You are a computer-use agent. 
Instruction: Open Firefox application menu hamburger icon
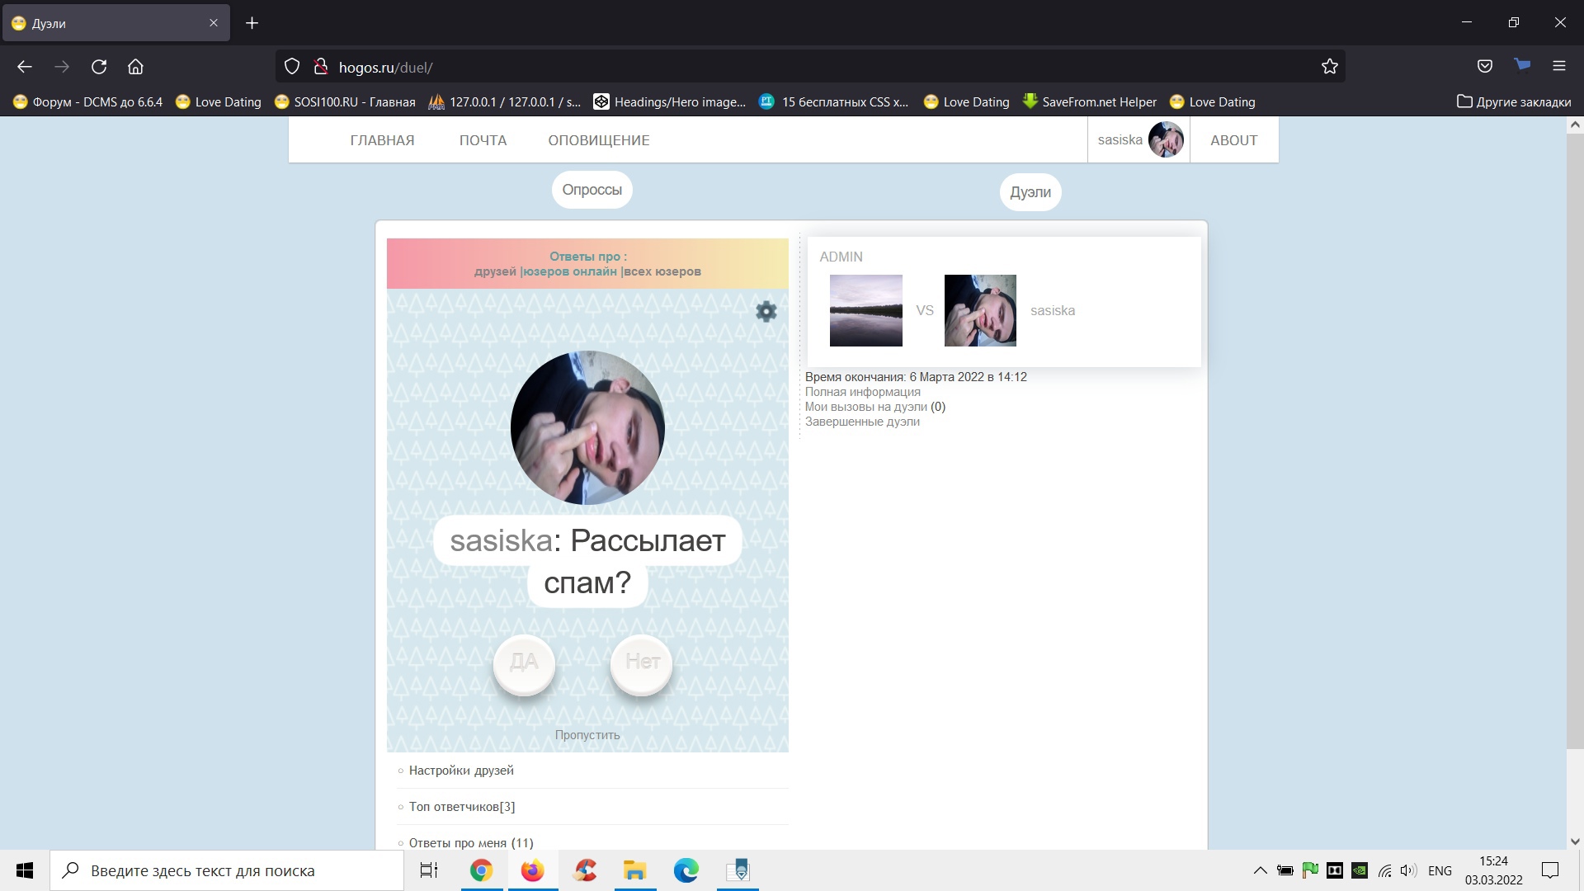tap(1558, 66)
